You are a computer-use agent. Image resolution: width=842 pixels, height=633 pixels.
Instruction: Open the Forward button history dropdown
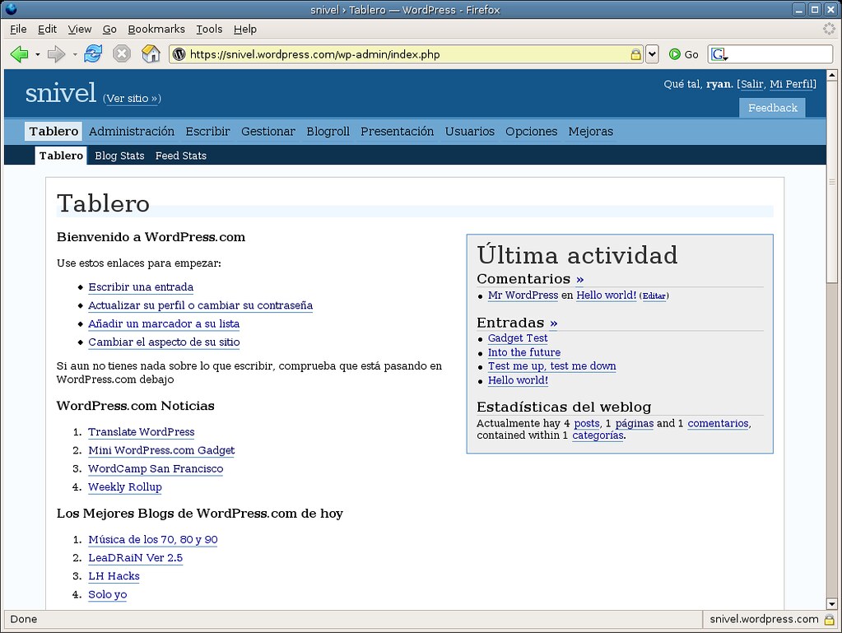click(x=75, y=54)
